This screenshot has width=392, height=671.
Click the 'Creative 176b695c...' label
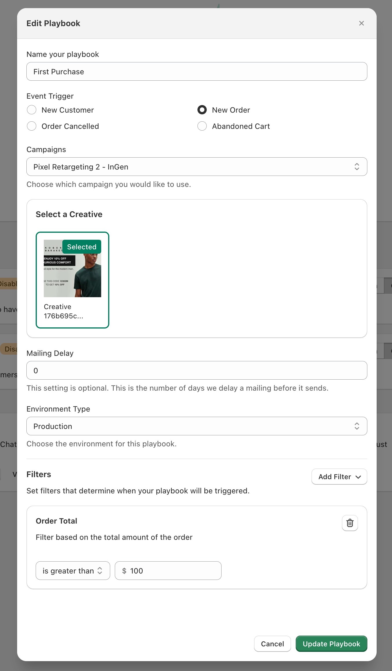[x=63, y=311]
